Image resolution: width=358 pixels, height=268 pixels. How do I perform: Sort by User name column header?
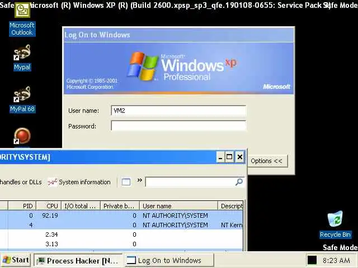point(178,206)
